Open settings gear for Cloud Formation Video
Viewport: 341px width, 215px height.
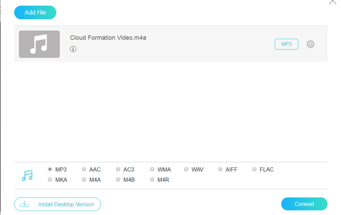pyautogui.click(x=310, y=44)
